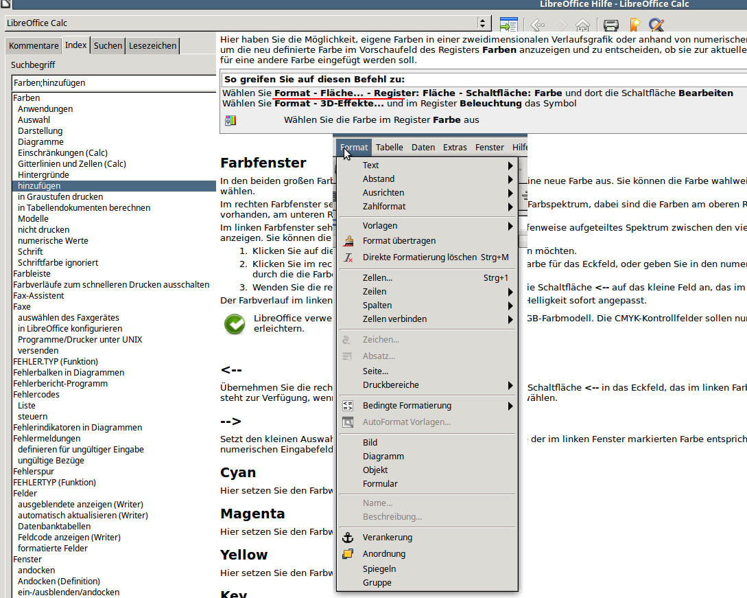Click the back arrow in help toolbar
This screenshot has width=747, height=598.
click(x=537, y=24)
